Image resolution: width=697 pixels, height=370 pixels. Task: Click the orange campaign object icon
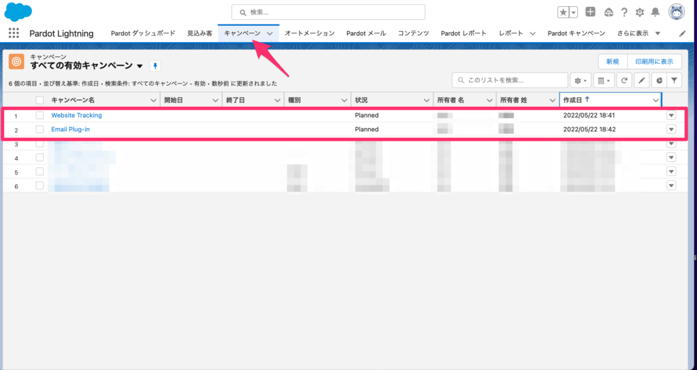(16, 62)
